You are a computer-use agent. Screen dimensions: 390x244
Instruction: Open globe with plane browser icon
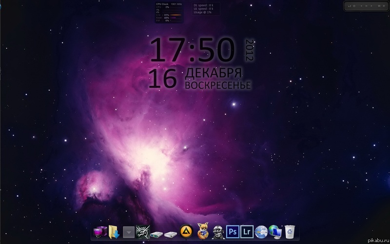261,232
